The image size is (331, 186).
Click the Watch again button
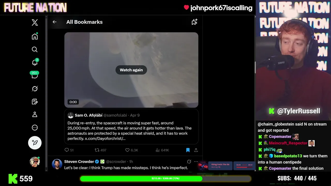tap(131, 70)
